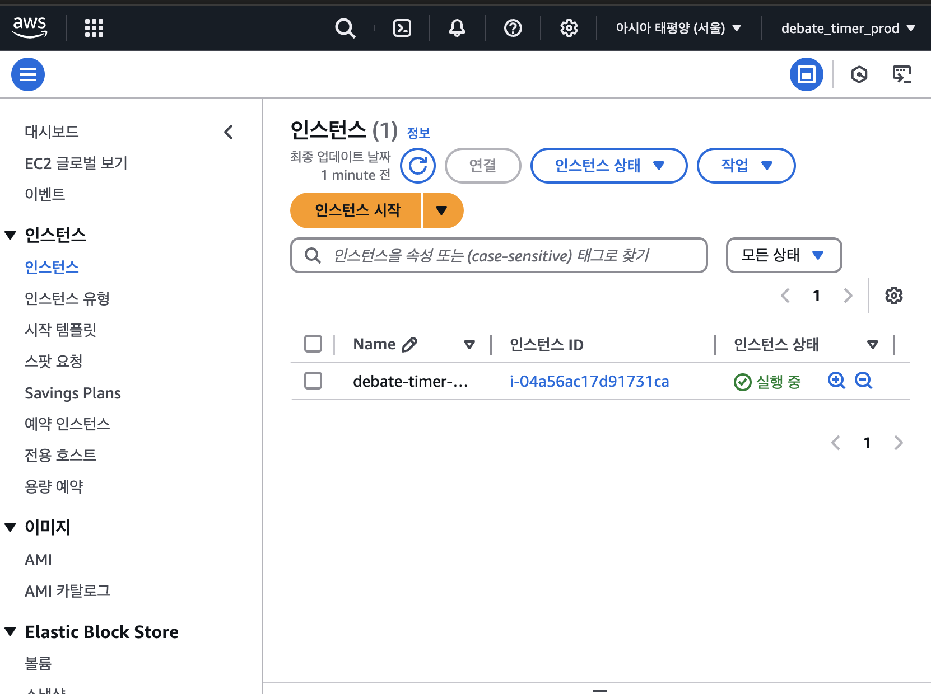Open 이벤트 in the sidebar
The height and width of the screenshot is (694, 931).
pyautogui.click(x=45, y=194)
